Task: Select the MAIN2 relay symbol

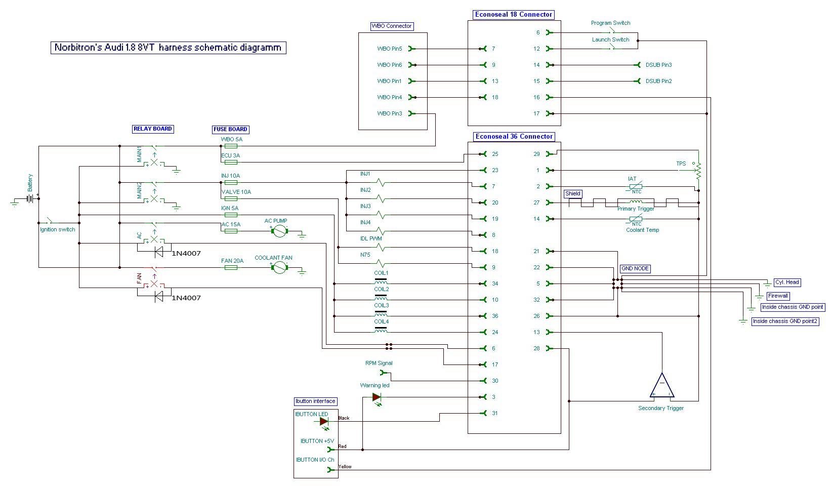Action: coord(153,191)
